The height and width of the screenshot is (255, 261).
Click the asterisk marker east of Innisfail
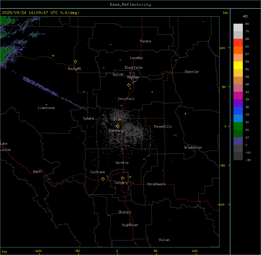click(x=152, y=92)
